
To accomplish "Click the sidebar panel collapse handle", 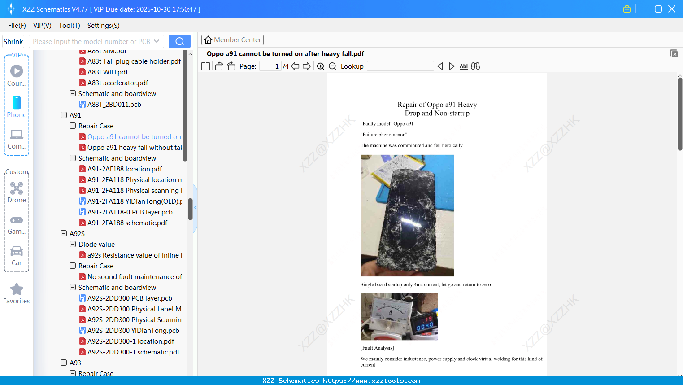I will pyautogui.click(x=195, y=207).
